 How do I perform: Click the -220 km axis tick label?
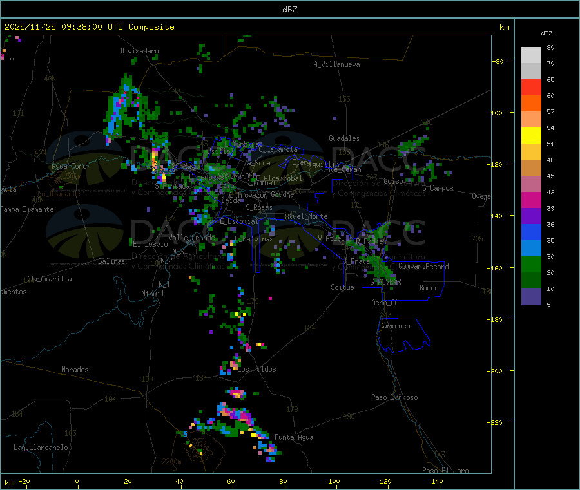[x=494, y=422]
